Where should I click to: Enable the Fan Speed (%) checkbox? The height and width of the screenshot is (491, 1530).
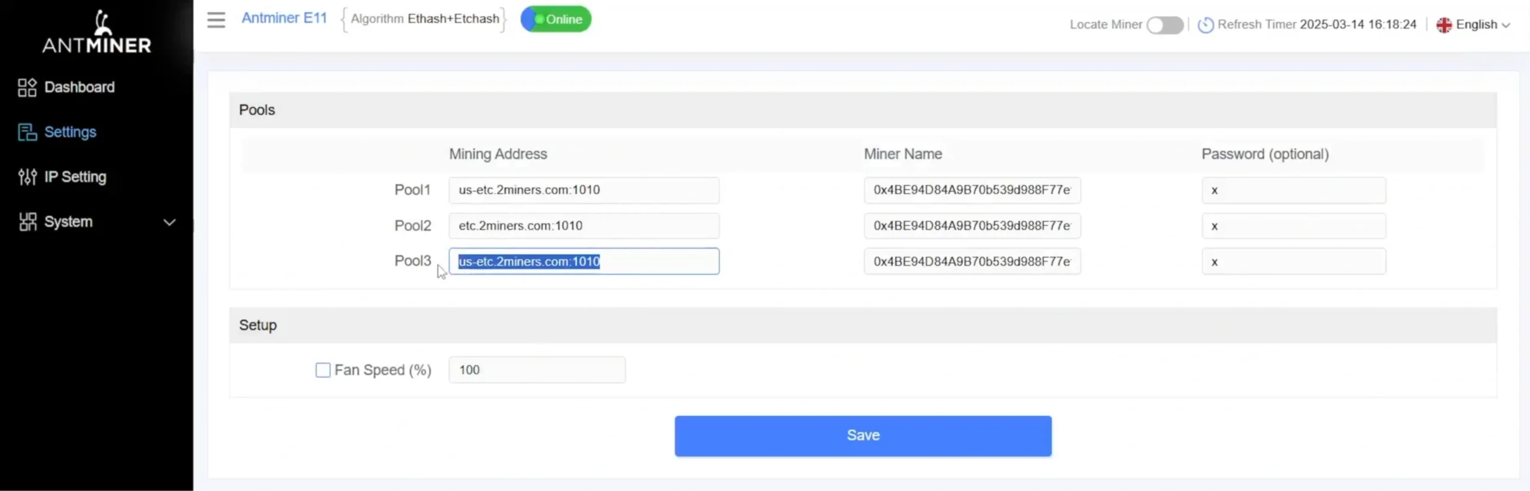[323, 370]
